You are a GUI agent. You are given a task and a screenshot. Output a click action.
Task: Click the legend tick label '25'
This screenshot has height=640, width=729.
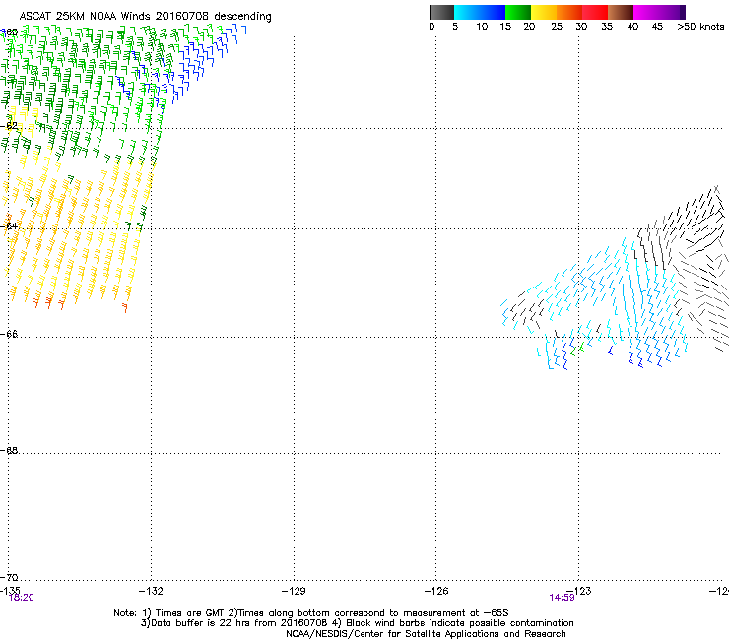tap(557, 27)
